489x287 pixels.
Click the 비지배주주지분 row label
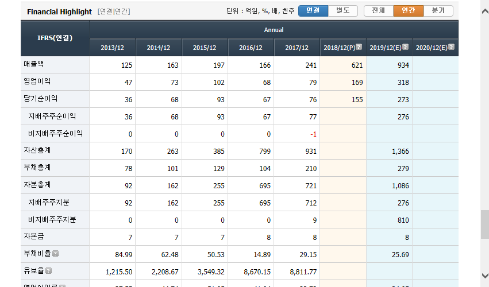tap(52, 219)
